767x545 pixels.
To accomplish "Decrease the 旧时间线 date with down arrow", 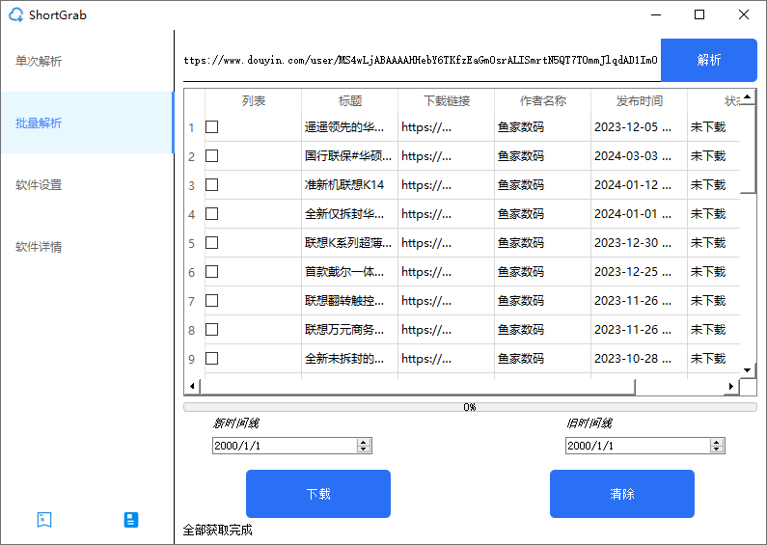I will coord(717,450).
